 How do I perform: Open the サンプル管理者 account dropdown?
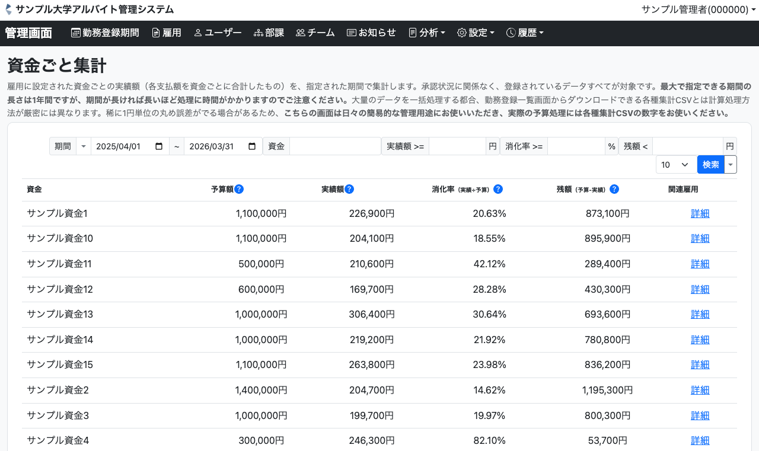[x=698, y=9]
